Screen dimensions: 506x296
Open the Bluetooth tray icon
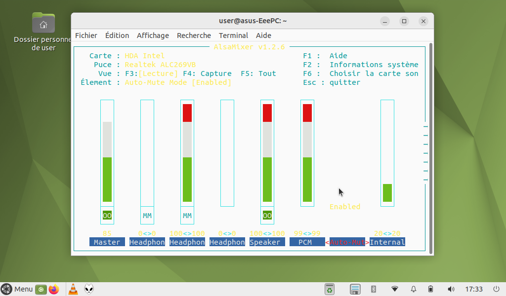pyautogui.click(x=374, y=289)
